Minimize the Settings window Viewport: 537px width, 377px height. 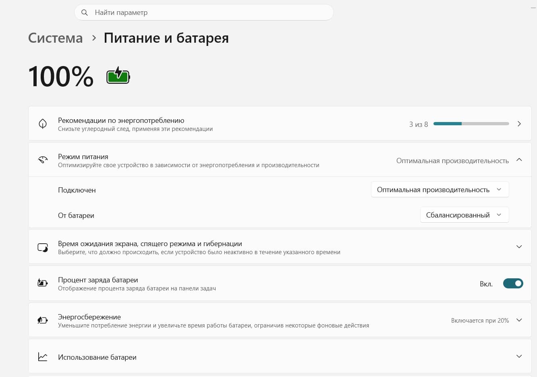click(533, 7)
